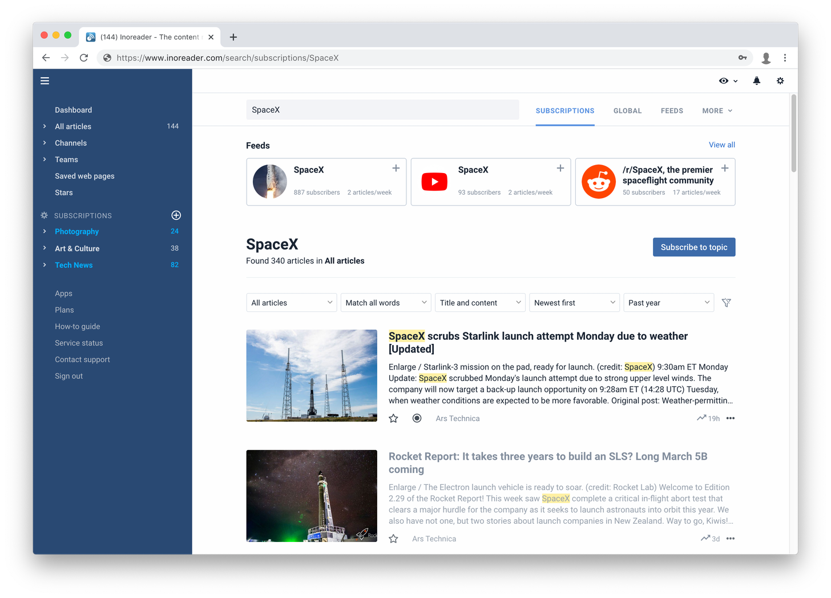Open the browser profile icon
The height and width of the screenshot is (598, 831).
point(766,58)
